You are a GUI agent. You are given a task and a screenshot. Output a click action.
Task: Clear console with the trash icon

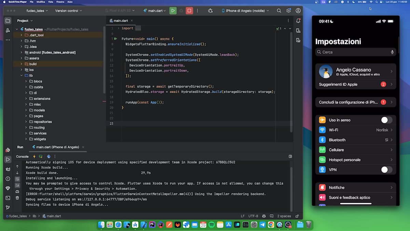(x=17, y=197)
